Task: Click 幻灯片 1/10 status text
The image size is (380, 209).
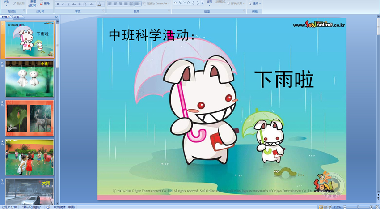Action: 9,207
